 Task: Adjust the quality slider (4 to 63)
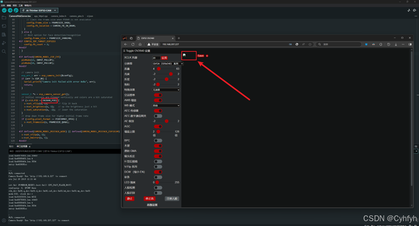(166, 69)
